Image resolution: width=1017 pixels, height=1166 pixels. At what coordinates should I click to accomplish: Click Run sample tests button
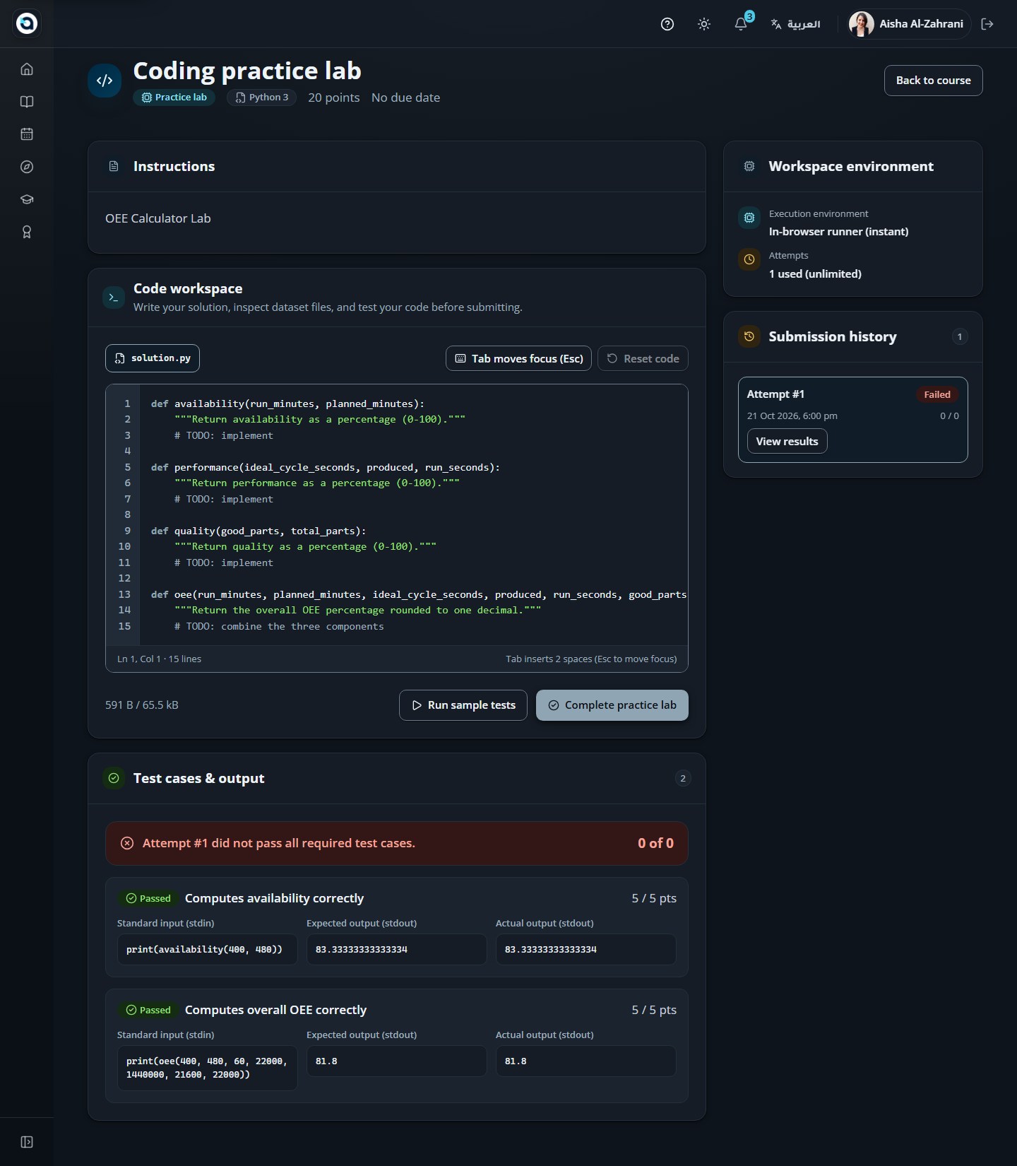click(x=463, y=705)
